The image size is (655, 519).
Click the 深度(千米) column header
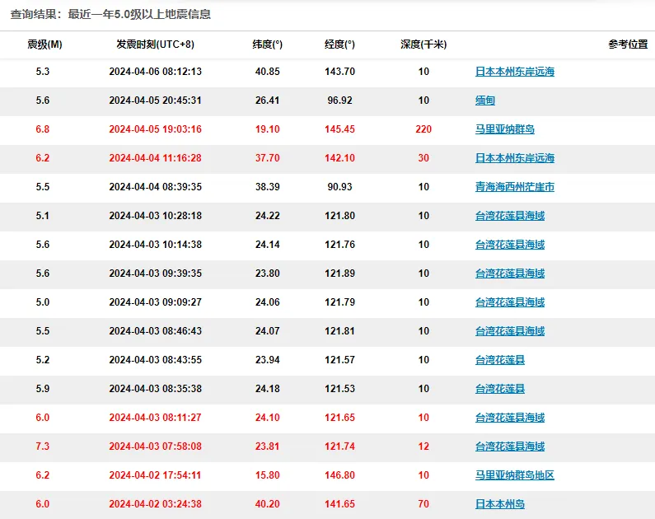[423, 44]
